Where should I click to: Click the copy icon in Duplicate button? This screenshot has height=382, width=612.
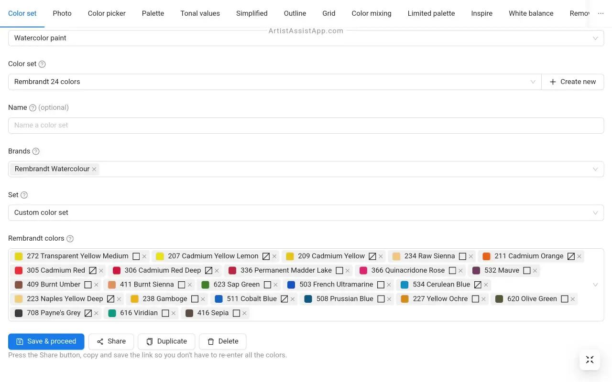click(150, 341)
